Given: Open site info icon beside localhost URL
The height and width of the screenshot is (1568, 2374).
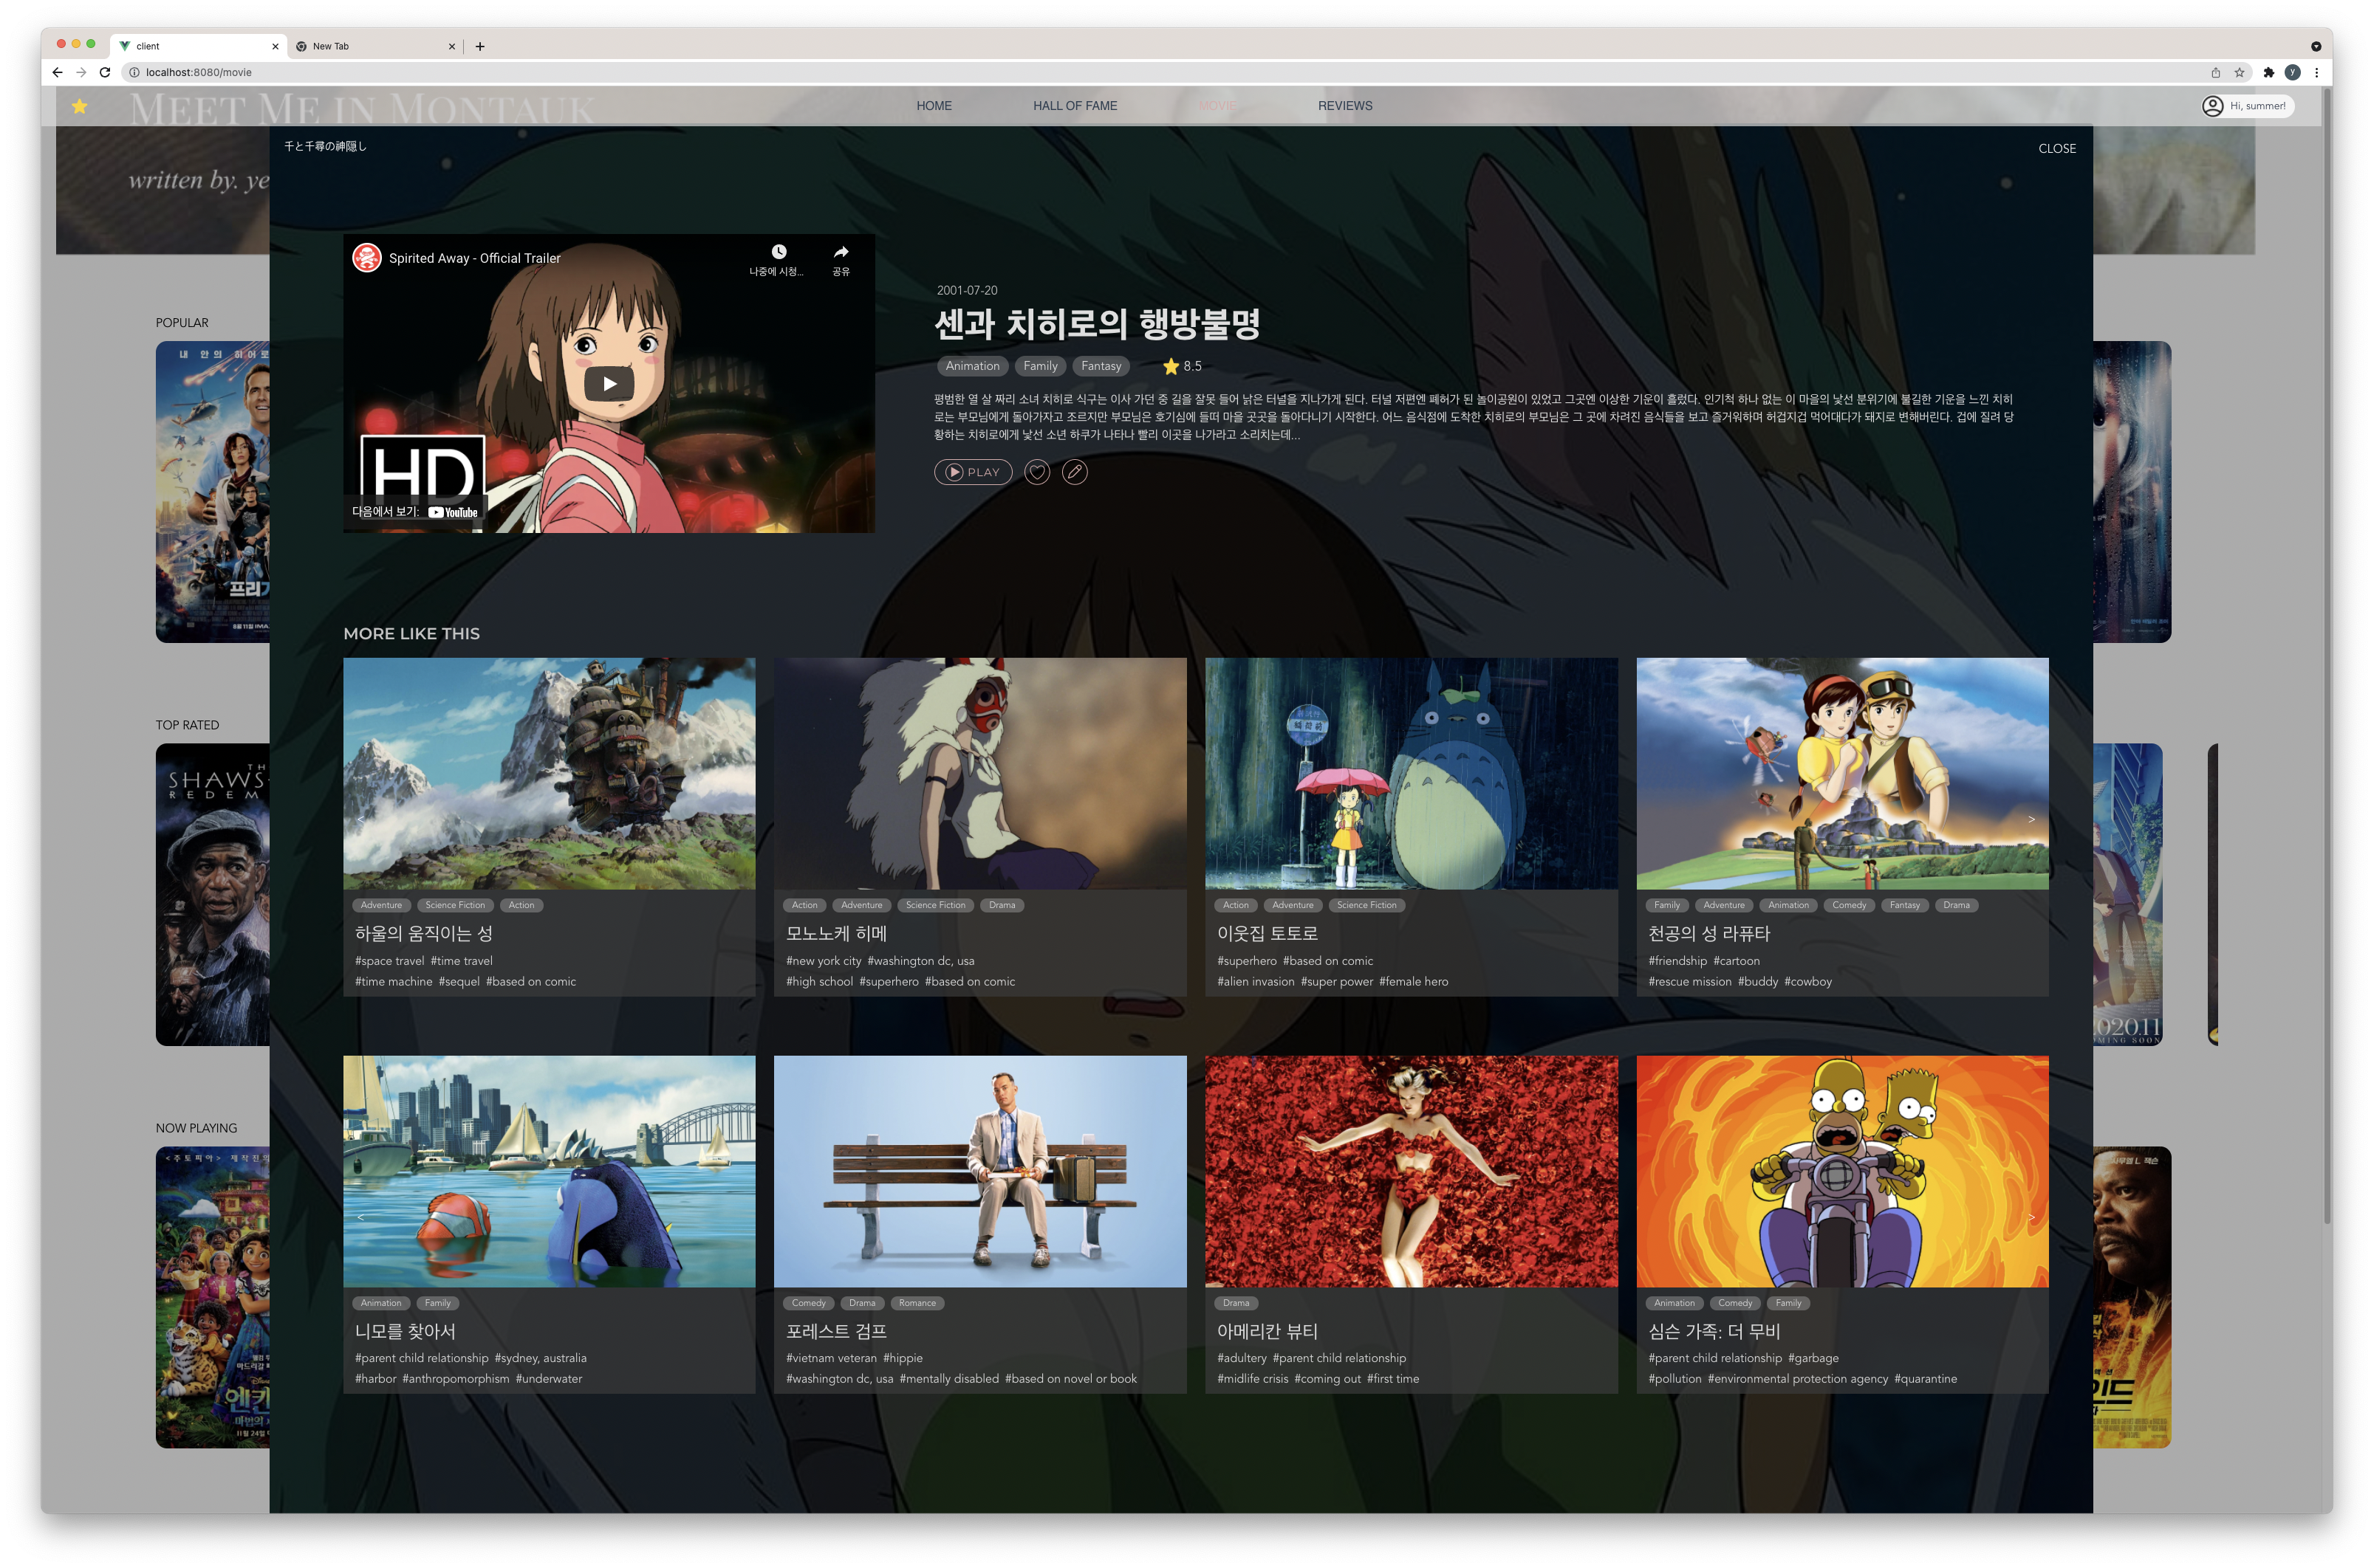Looking at the screenshot, I should 134,72.
